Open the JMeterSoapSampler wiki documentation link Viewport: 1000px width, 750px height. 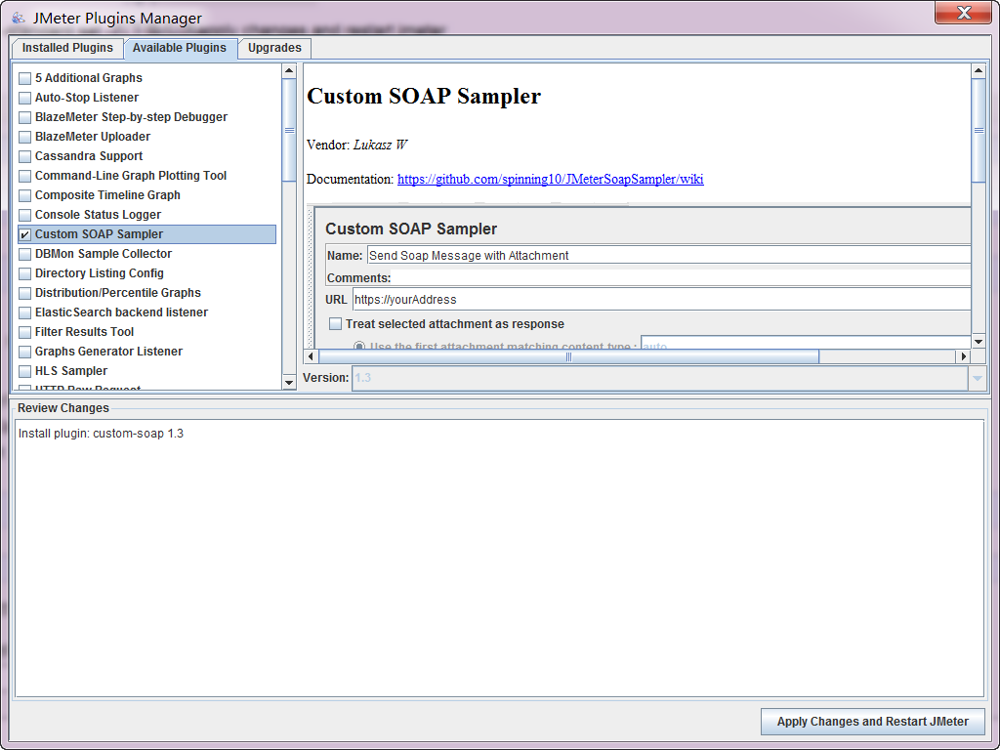tap(551, 180)
